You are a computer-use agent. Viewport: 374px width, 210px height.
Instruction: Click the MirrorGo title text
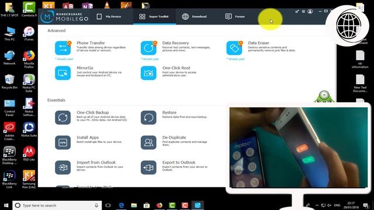[85, 68]
